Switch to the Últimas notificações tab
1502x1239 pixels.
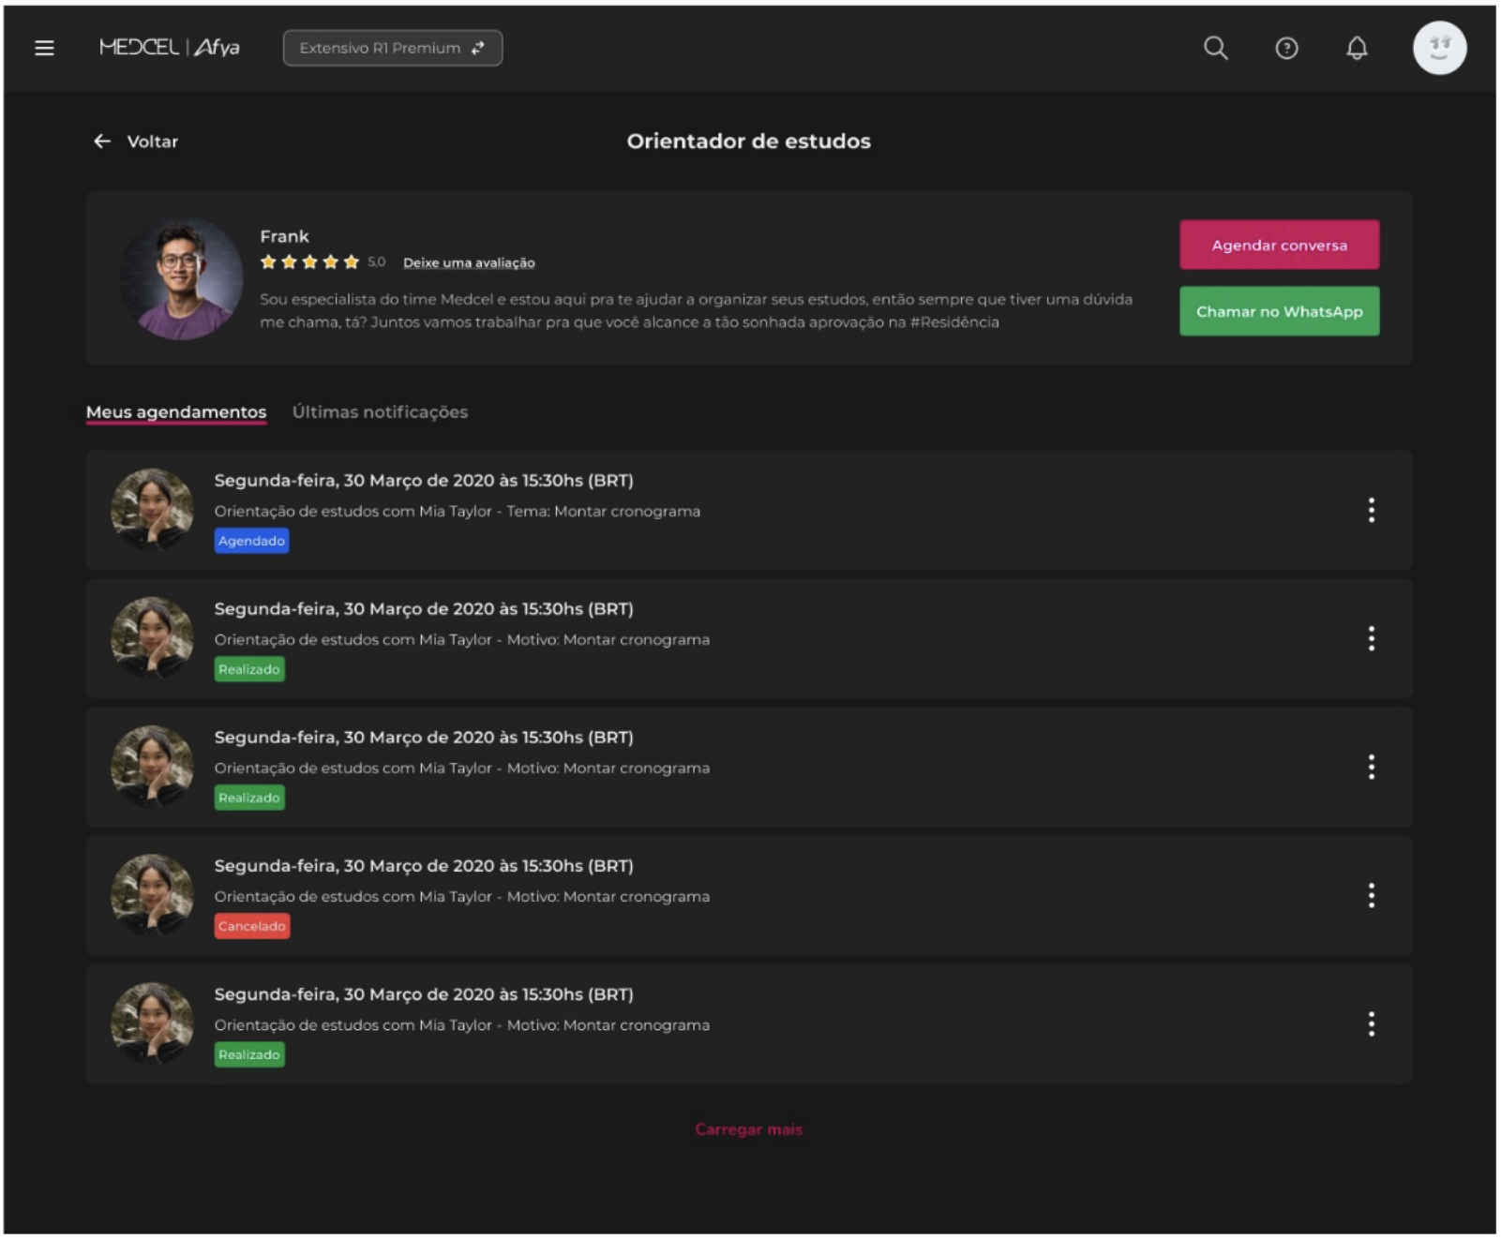[x=380, y=411]
